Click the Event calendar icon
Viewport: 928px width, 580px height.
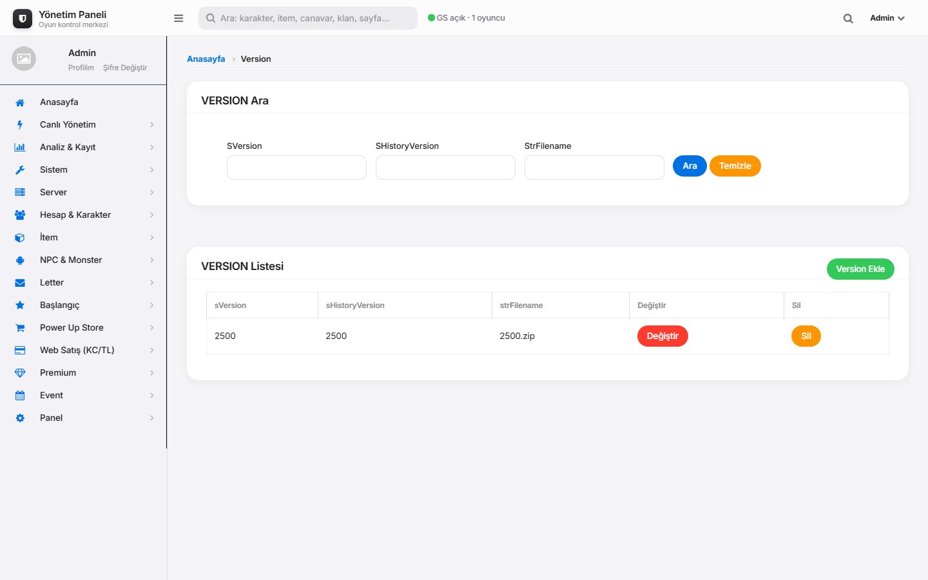(x=20, y=396)
